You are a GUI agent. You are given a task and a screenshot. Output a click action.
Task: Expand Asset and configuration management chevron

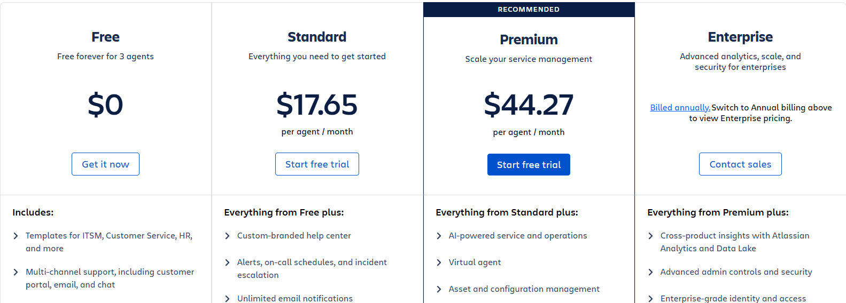click(439, 289)
